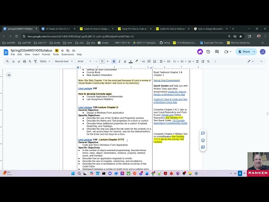Show all comments icon in header
269x202 pixels.
coord(217,52)
